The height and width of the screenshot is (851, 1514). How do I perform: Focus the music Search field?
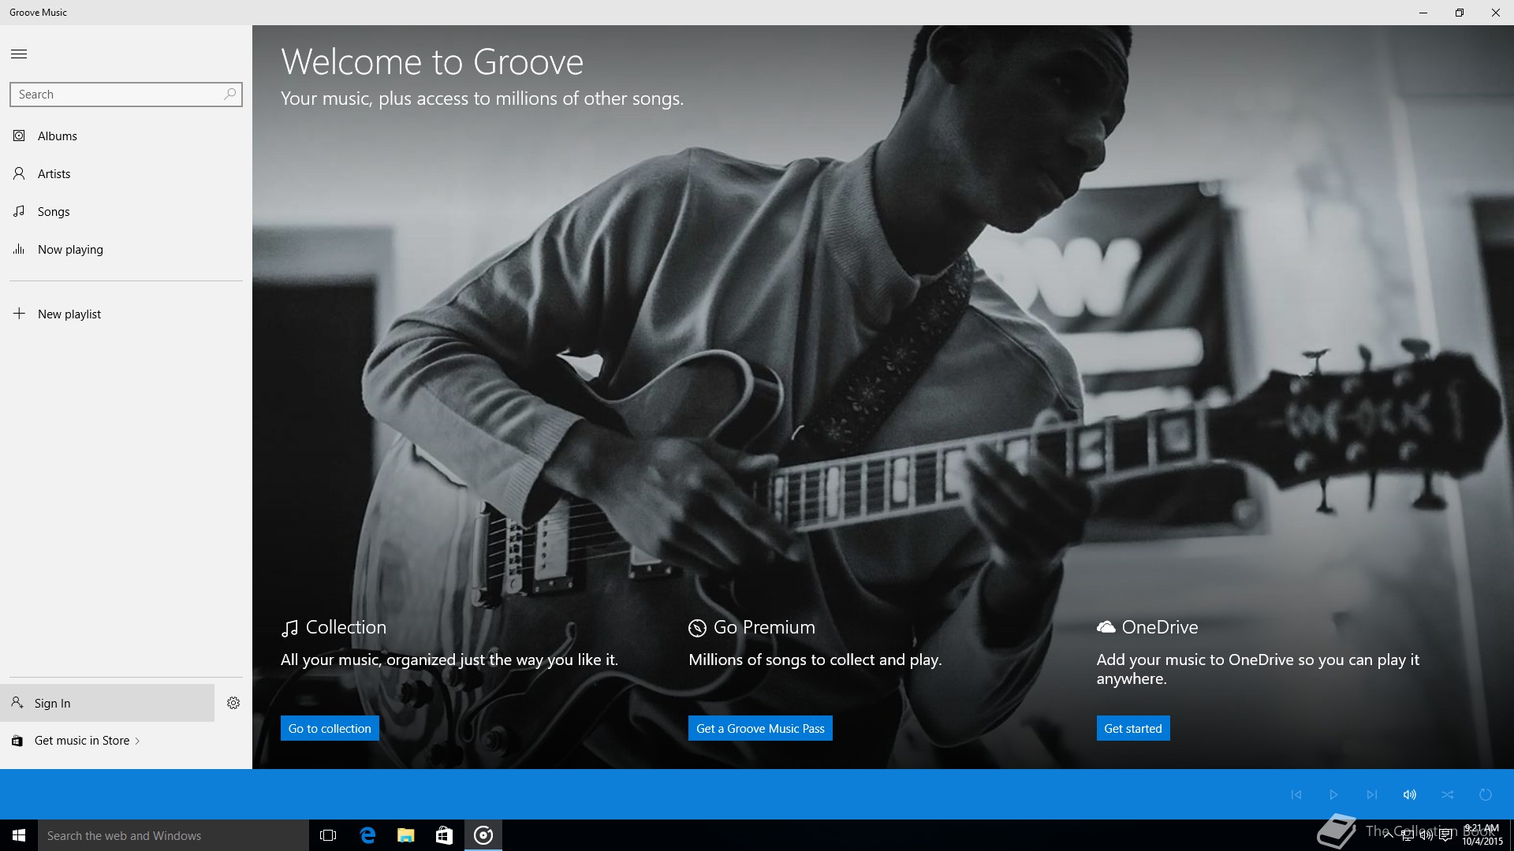(126, 94)
